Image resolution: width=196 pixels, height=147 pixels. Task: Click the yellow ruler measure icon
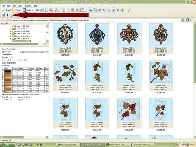[x=129, y=10]
